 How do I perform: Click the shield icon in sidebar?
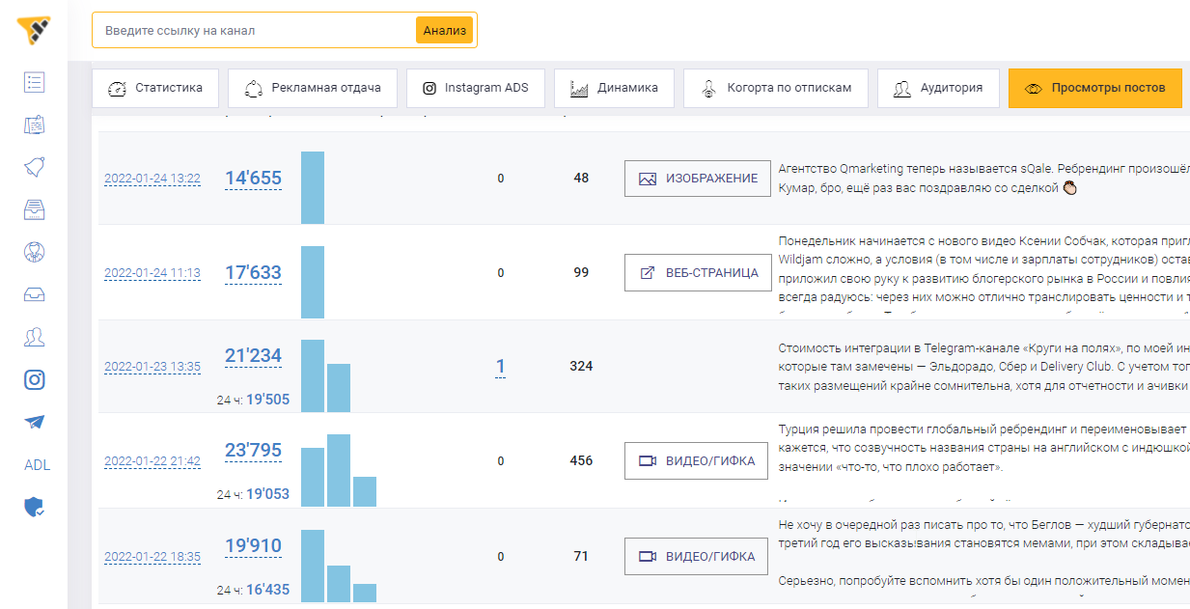tap(35, 507)
